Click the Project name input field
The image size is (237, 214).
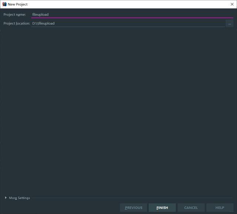[x=132, y=15]
